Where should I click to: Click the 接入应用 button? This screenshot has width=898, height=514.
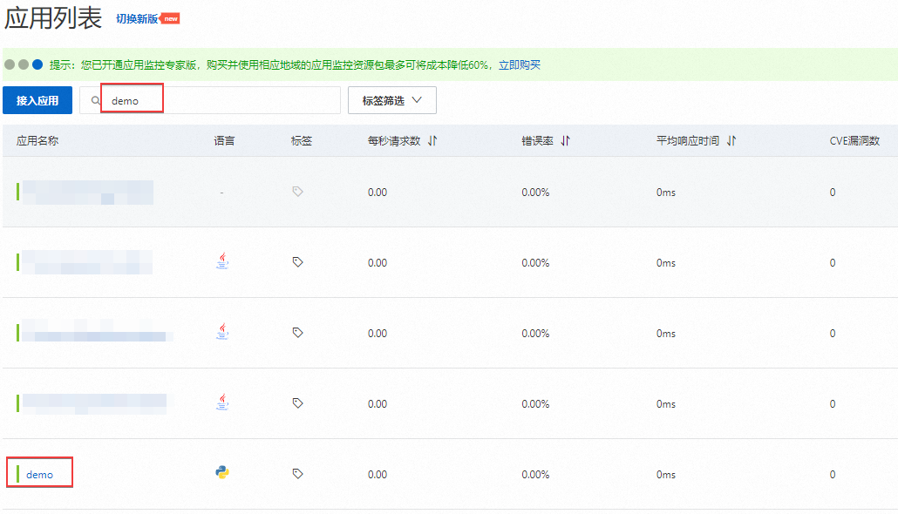(x=37, y=100)
